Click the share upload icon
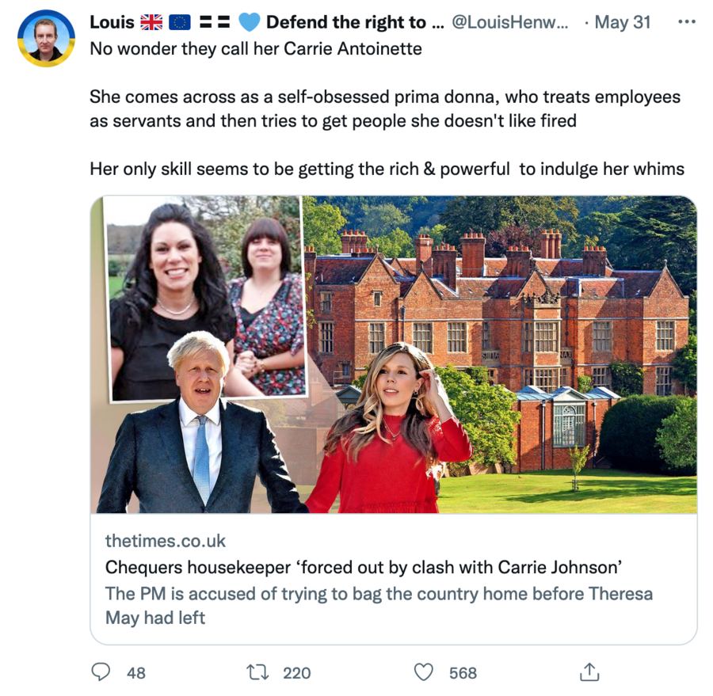This screenshot has height=696, width=713. [589, 672]
